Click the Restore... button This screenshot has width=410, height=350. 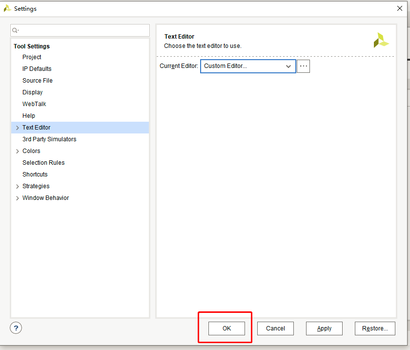[x=375, y=328]
